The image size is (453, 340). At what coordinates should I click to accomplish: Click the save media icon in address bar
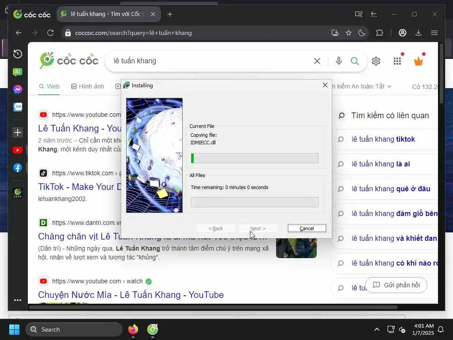(335, 33)
